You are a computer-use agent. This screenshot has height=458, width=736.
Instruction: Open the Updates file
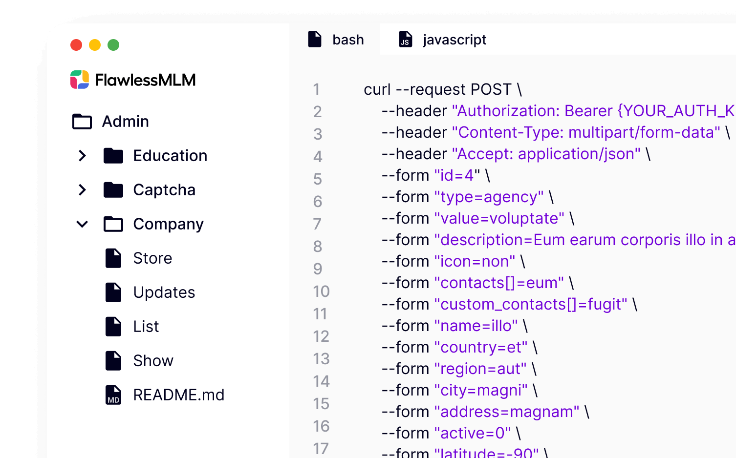point(164,292)
